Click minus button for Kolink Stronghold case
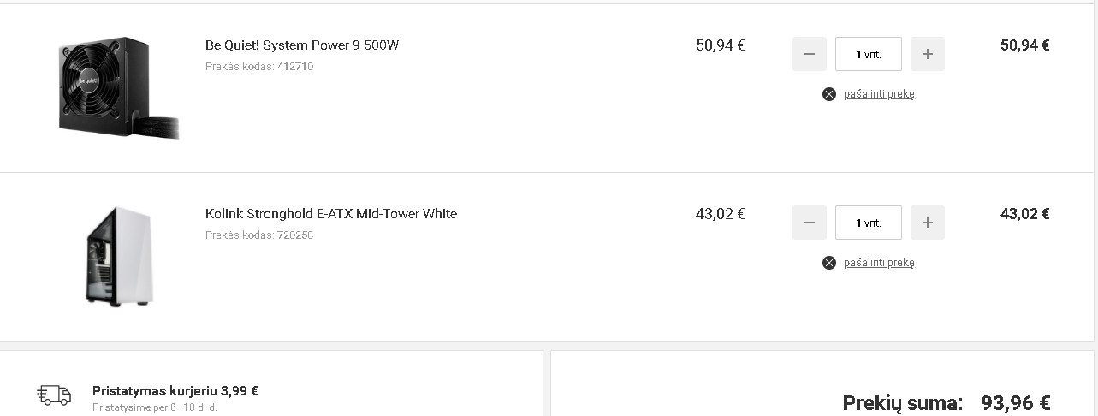This screenshot has height=416, width=1098. point(810,223)
